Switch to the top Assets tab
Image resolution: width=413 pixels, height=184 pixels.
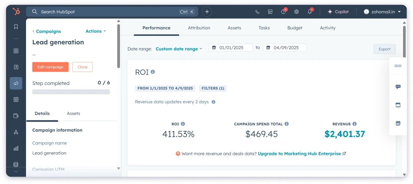pyautogui.click(x=234, y=28)
